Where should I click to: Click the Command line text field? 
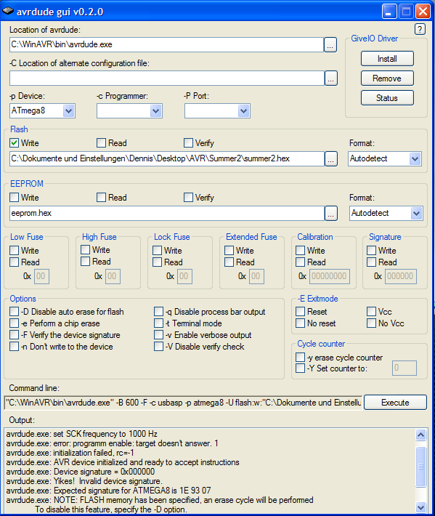(x=184, y=403)
